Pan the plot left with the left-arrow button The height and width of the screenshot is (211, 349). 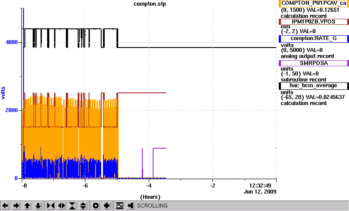(5, 206)
